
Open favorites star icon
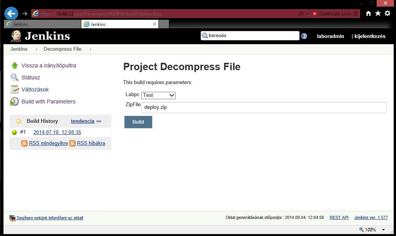click(378, 14)
